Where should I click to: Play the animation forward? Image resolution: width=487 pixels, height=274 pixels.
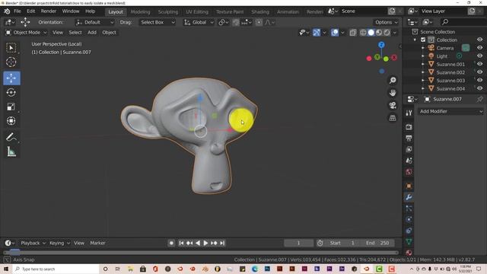pyautogui.click(x=205, y=243)
